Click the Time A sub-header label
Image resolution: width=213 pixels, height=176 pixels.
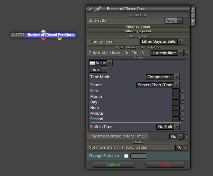pos(138,57)
